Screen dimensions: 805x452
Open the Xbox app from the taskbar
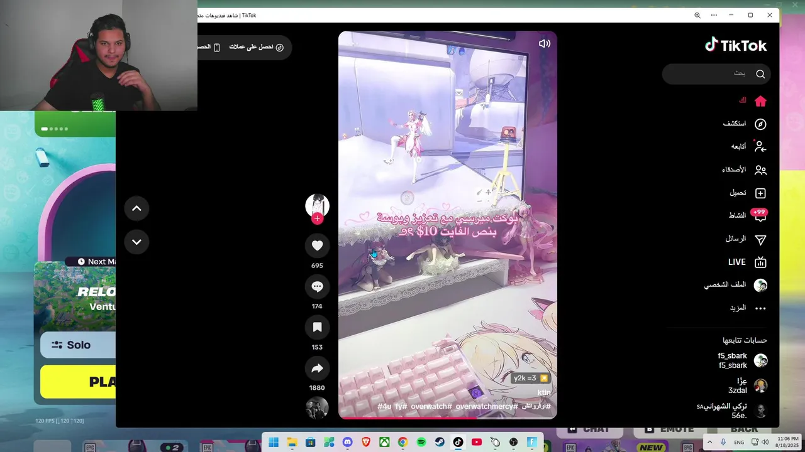tap(384, 442)
